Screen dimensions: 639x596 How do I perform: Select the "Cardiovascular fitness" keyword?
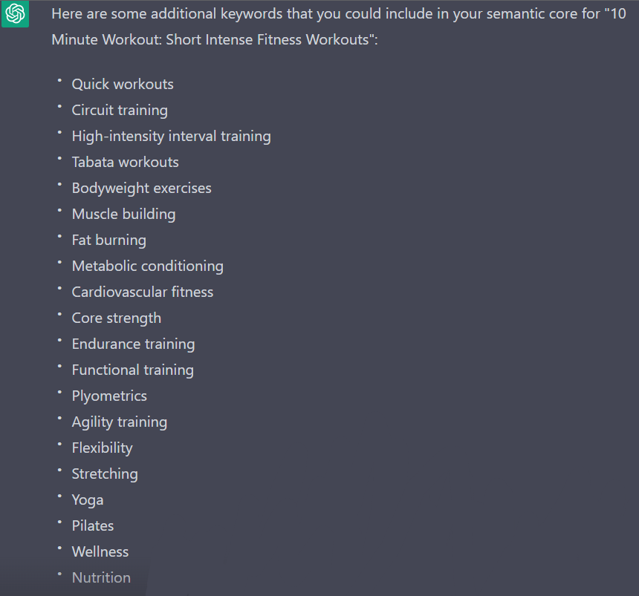pyautogui.click(x=142, y=292)
